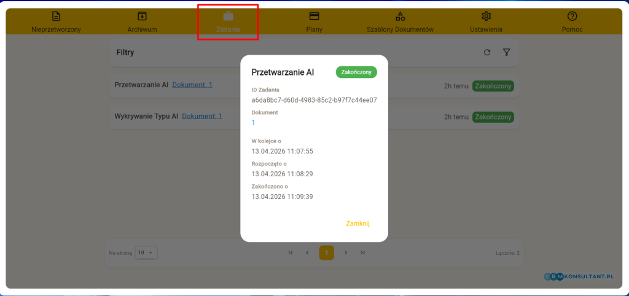This screenshot has height=296, width=629.
Task: Go to the first page of results
Action: click(291, 252)
